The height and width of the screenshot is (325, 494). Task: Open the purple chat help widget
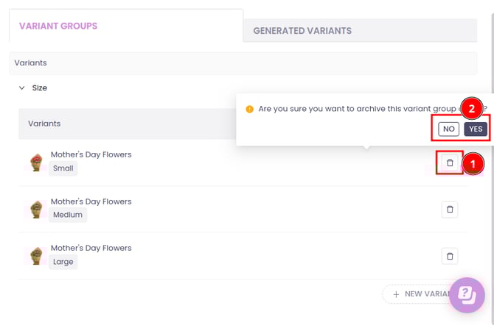[467, 295]
